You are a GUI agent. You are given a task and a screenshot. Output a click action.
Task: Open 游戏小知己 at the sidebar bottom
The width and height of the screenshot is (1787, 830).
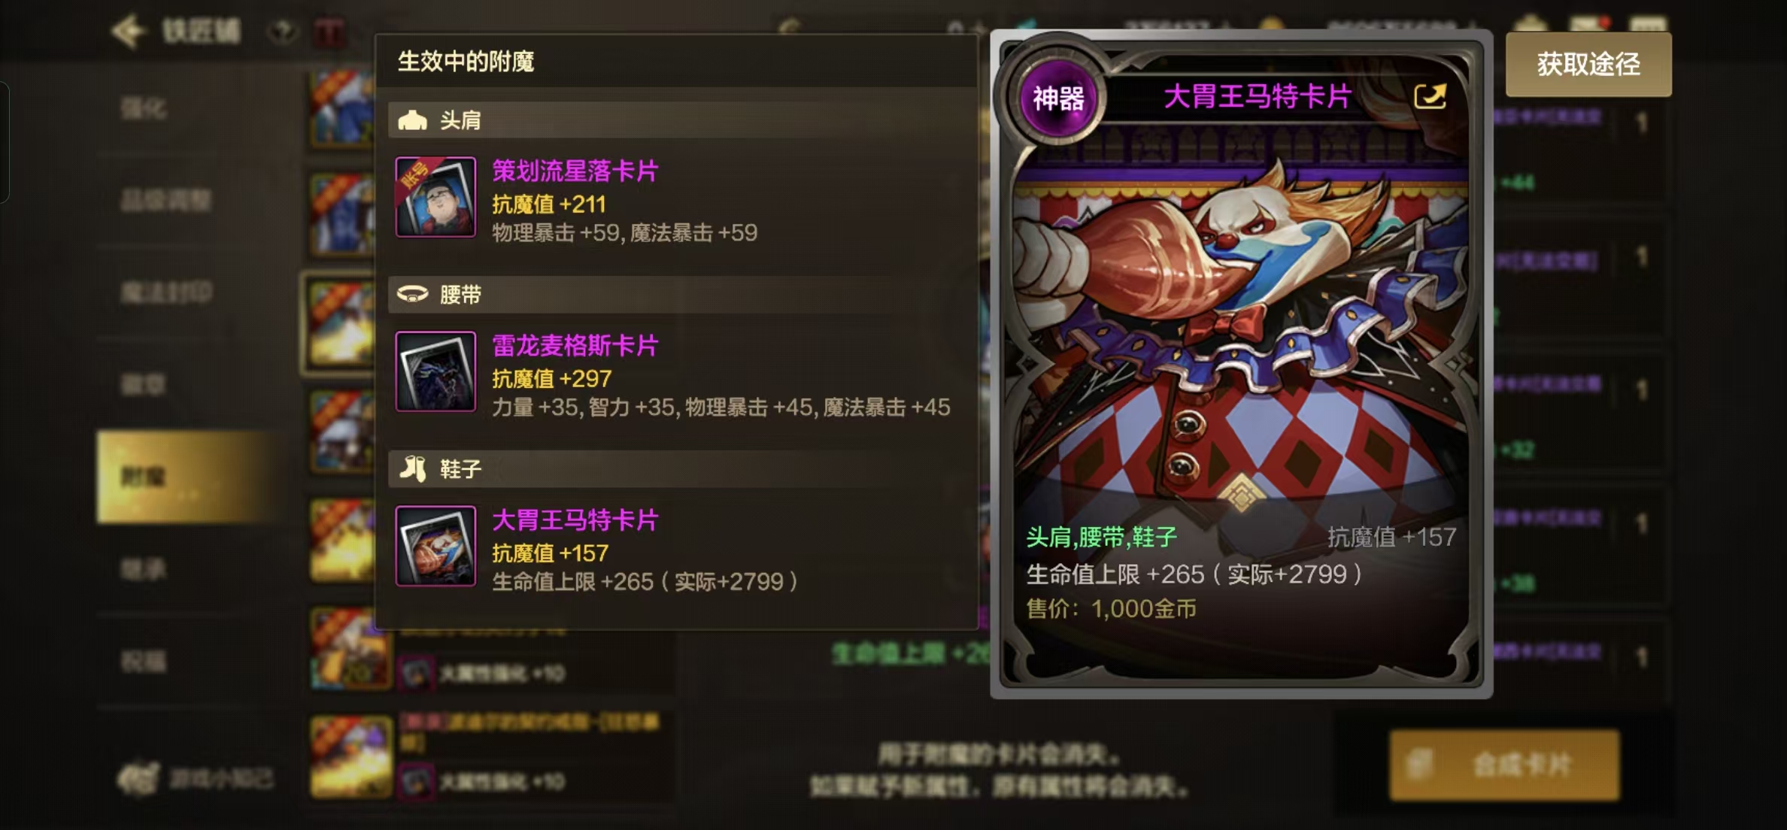click(x=197, y=778)
